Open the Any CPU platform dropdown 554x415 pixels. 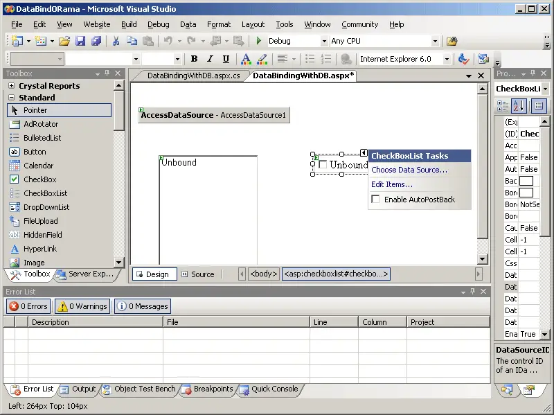436,41
